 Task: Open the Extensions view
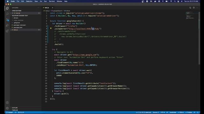[x=7, y=31]
